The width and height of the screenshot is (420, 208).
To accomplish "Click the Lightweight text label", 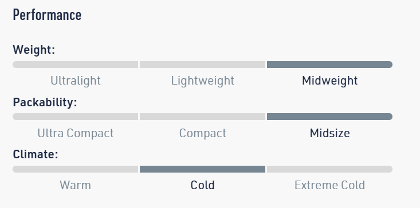I will [202, 81].
